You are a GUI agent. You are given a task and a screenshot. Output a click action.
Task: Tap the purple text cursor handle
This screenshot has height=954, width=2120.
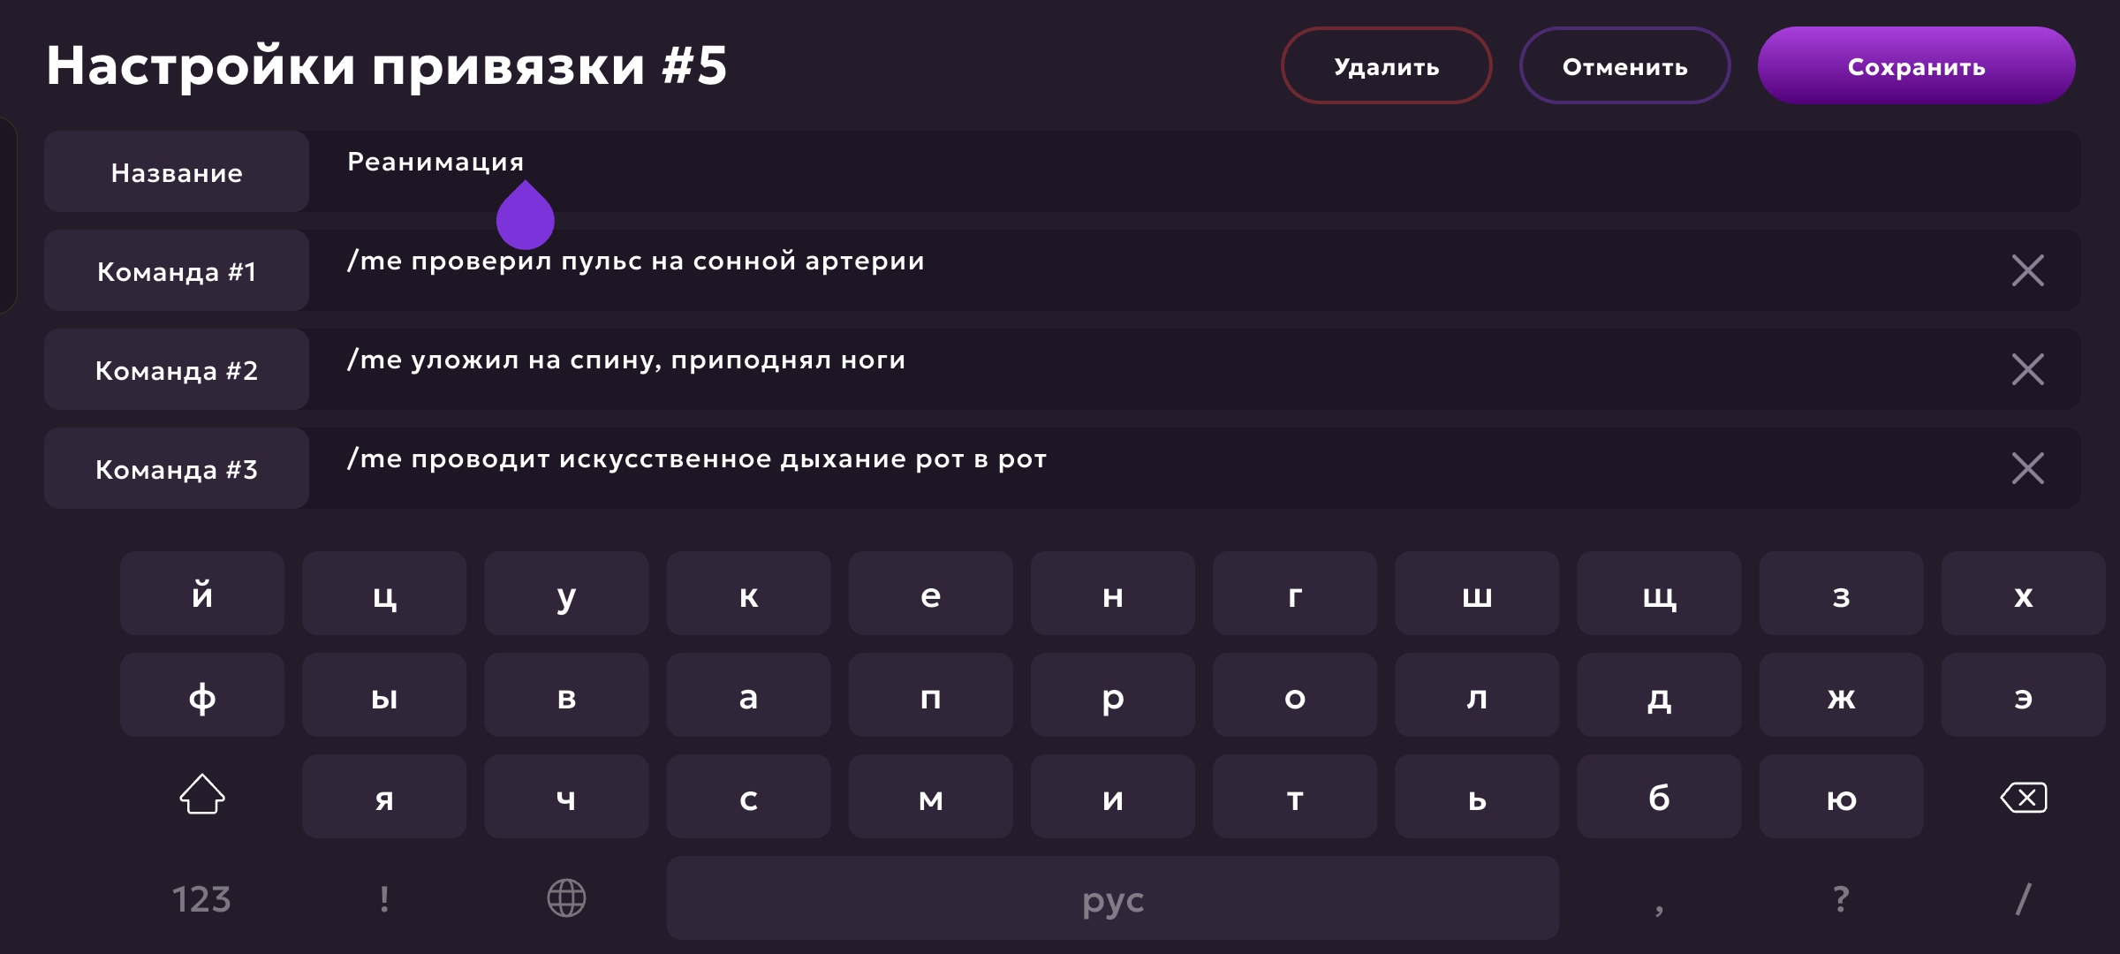click(526, 217)
